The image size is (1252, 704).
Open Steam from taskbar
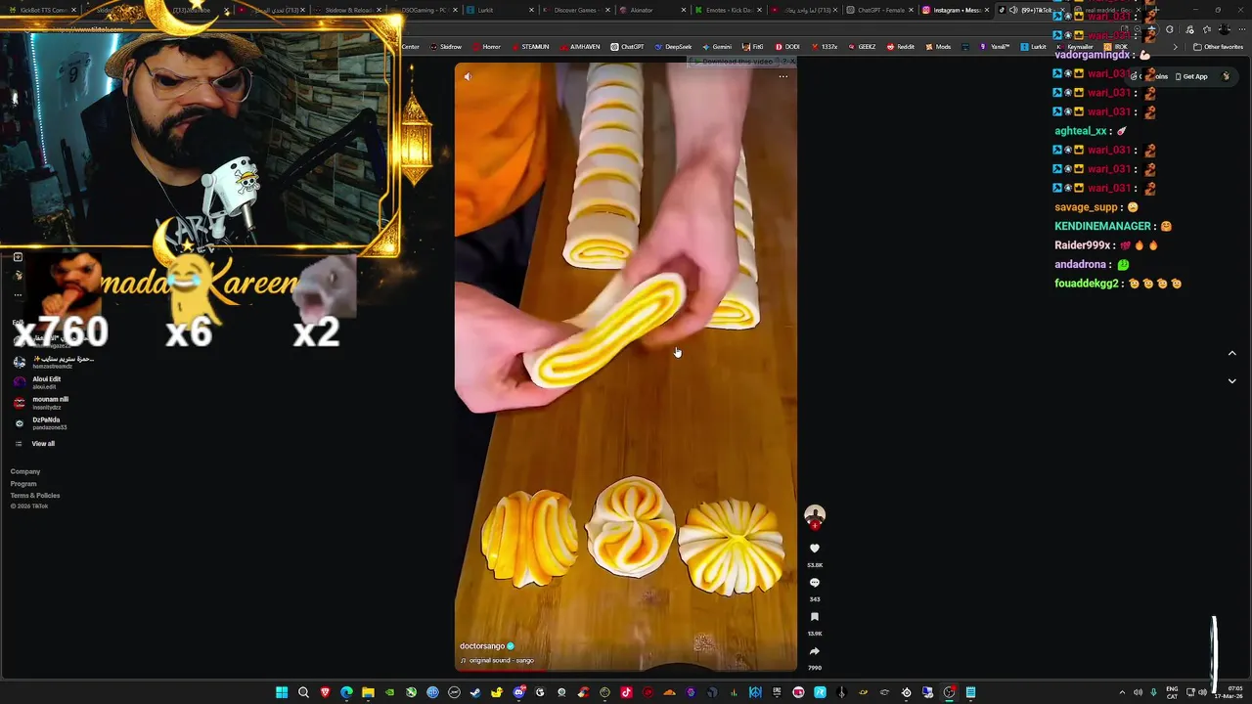(x=475, y=692)
